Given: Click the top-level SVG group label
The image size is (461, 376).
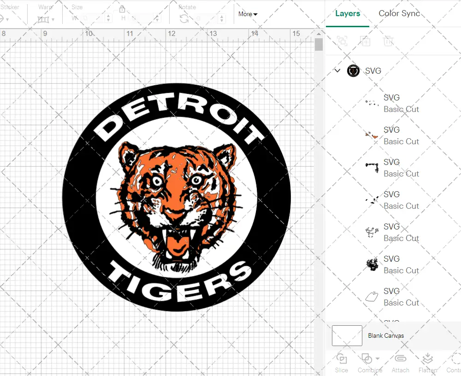Looking at the screenshot, I should click(373, 71).
